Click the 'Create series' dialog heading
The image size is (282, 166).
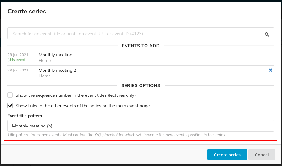pyautogui.click(x=27, y=11)
